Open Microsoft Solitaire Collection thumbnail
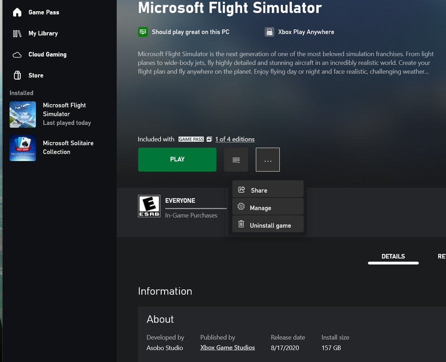The height and width of the screenshot is (362, 446). click(23, 148)
